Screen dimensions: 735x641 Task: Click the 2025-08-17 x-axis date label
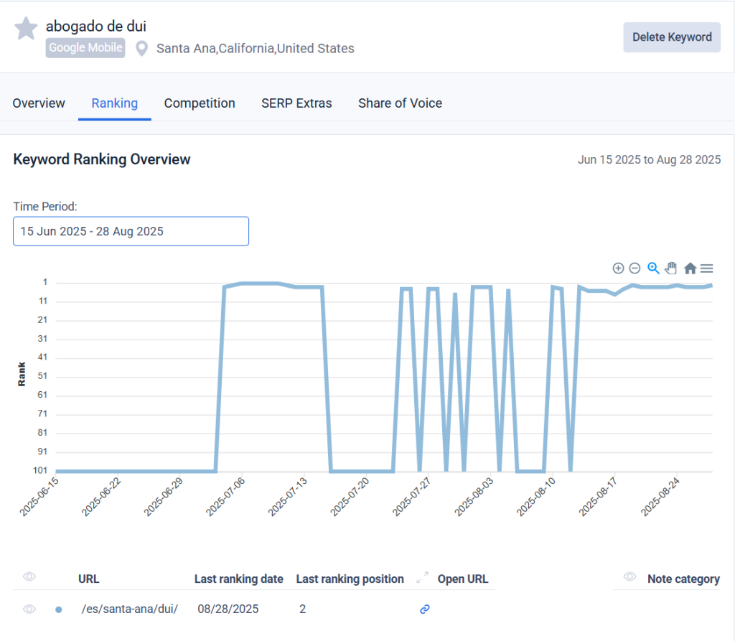[598, 497]
